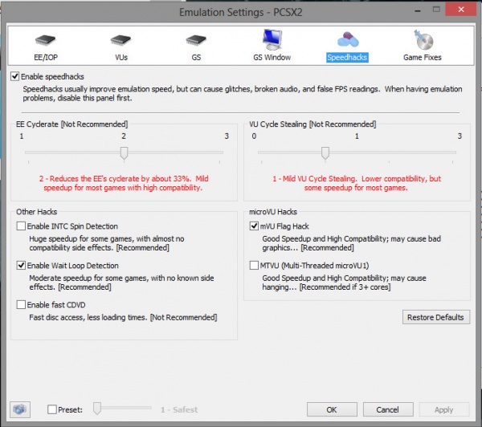The width and height of the screenshot is (482, 427).
Task: Click EE Cyclerate description red text
Action: pos(123,183)
